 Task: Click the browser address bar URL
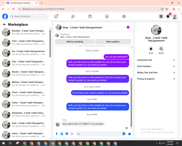coord(43,9)
